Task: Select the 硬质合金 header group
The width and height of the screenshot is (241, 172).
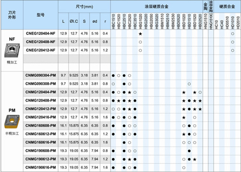Action: [x=227, y=6]
